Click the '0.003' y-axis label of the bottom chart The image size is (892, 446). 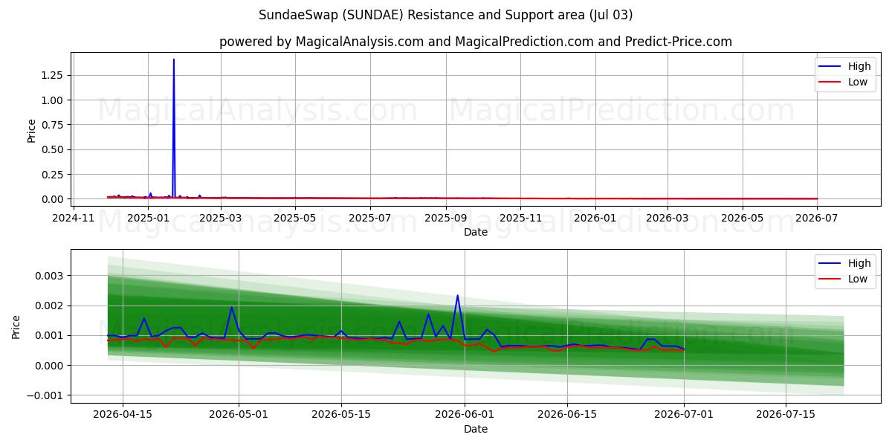[48, 276]
